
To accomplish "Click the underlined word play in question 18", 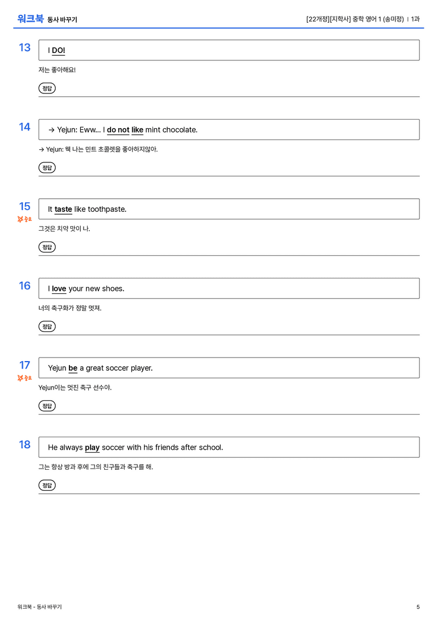I will pos(92,447).
